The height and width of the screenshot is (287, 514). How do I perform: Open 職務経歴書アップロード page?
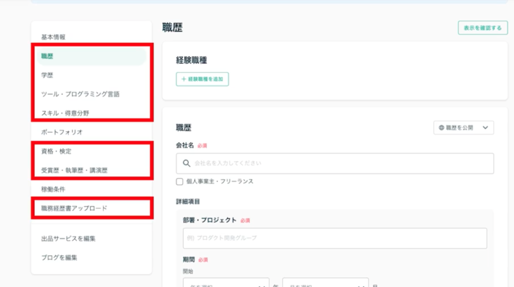74,208
